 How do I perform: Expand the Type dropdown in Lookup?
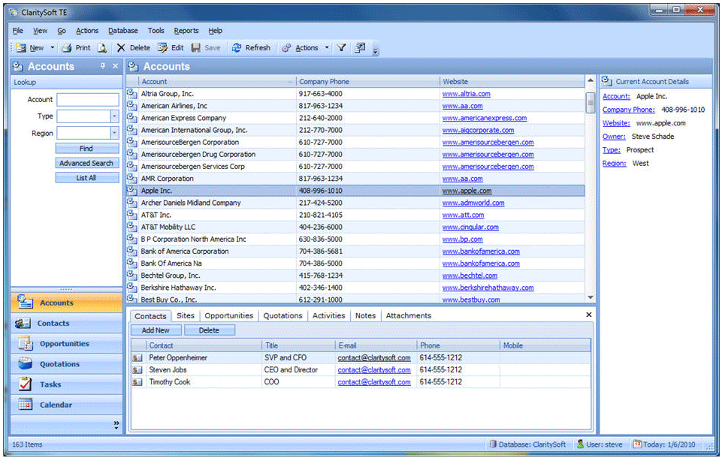114,116
